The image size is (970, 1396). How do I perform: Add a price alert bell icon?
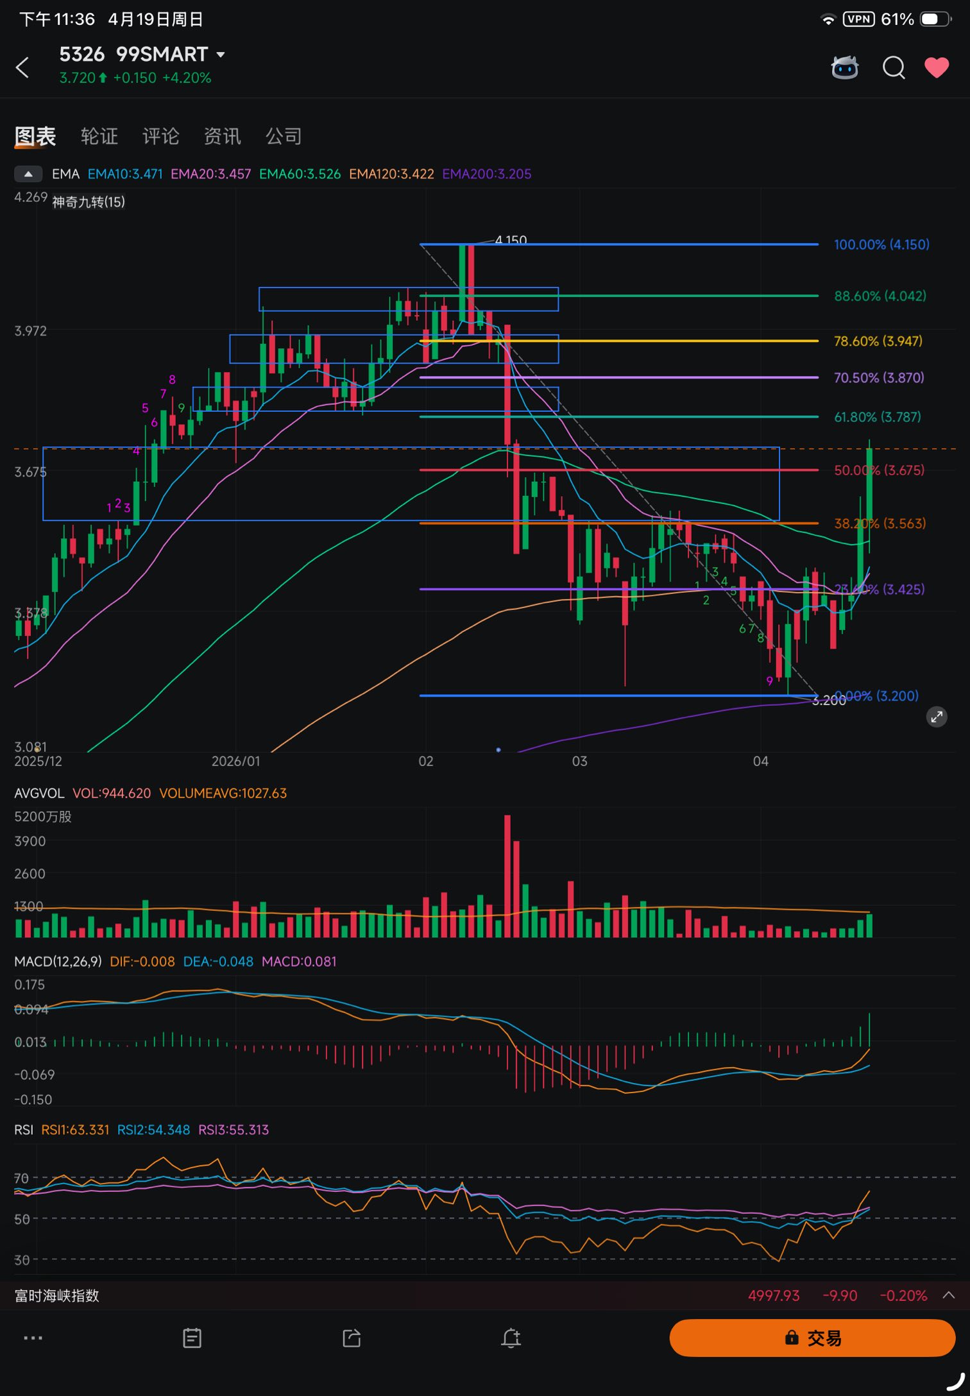[511, 1338]
